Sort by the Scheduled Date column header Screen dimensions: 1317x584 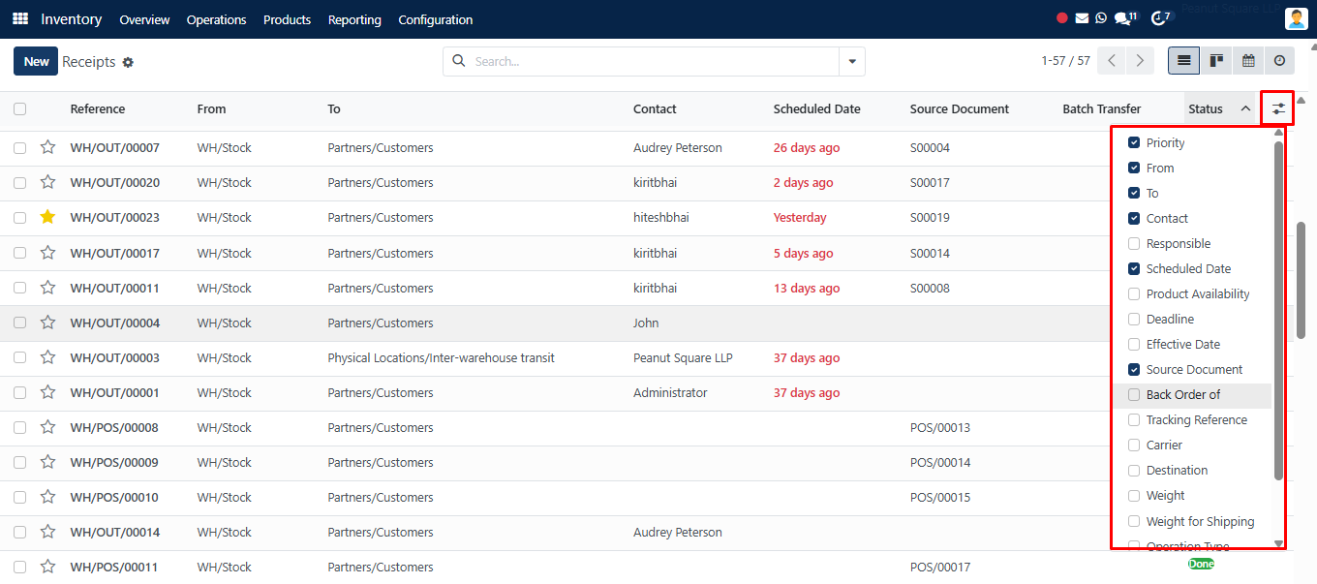pos(817,109)
